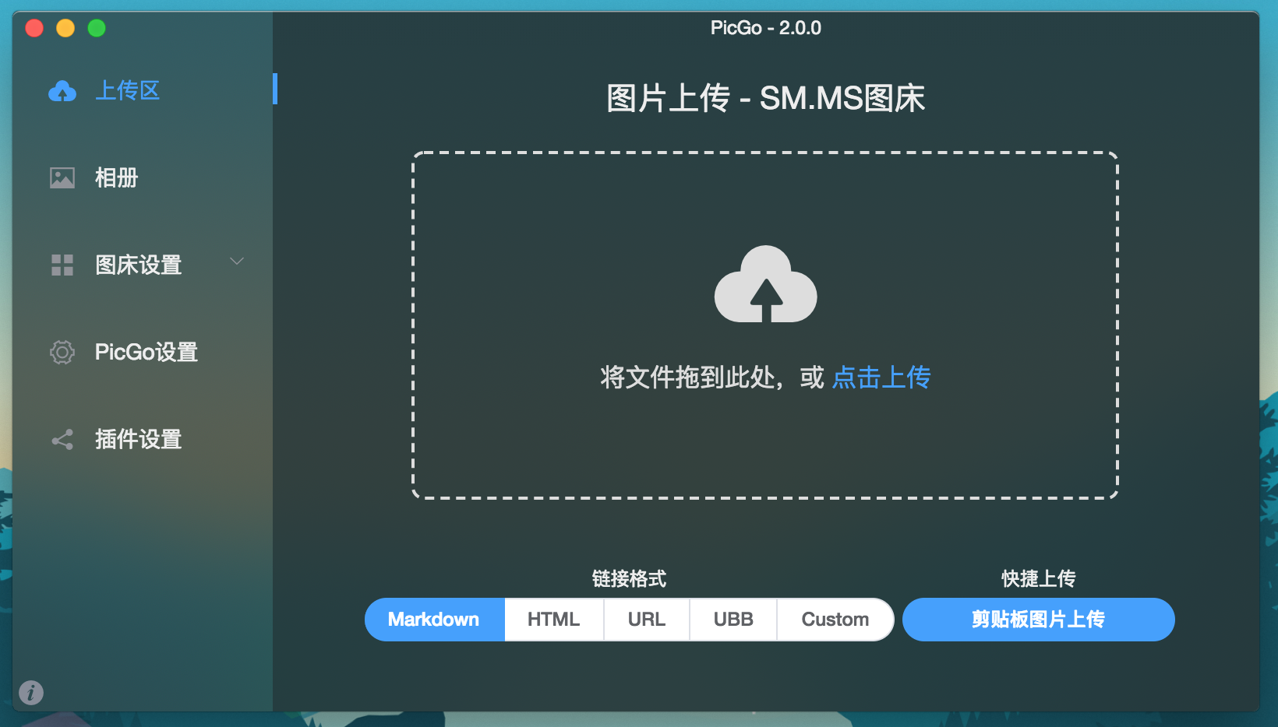Click the 剪贴板图片上传 button

point(1038,620)
